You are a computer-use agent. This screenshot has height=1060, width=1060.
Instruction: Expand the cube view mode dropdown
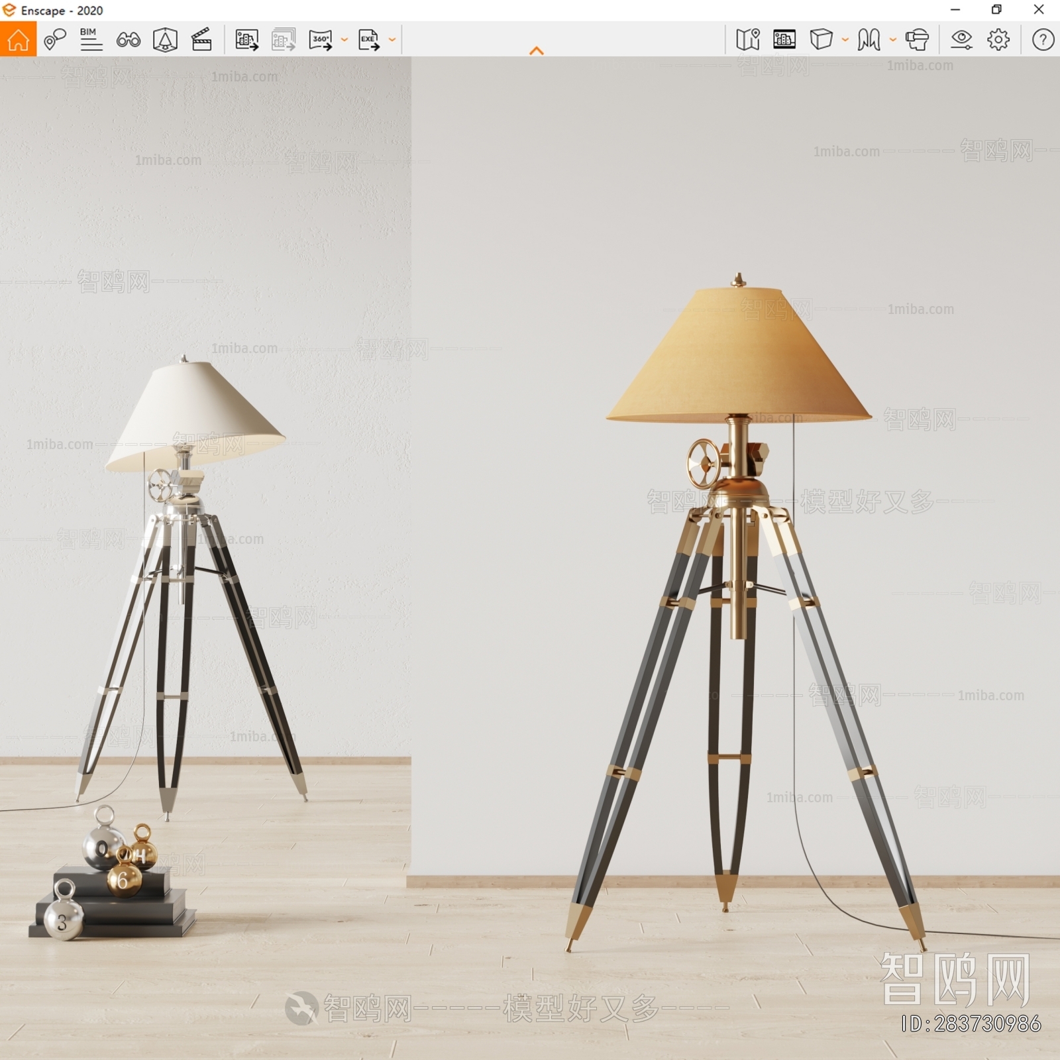(x=845, y=40)
